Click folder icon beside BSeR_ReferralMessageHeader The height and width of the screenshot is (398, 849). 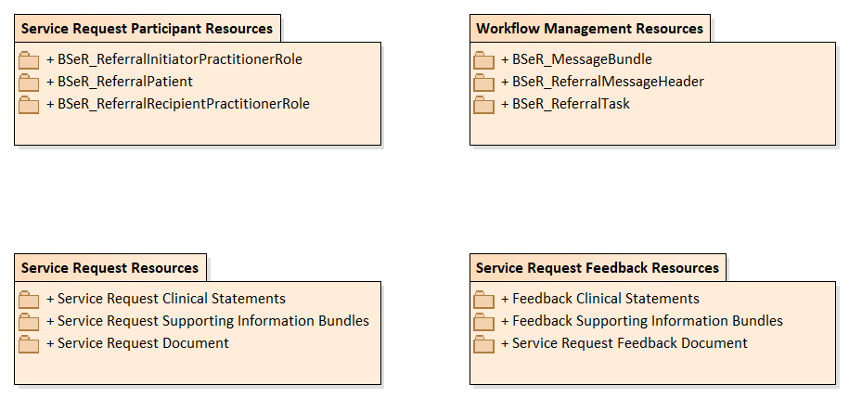[484, 83]
